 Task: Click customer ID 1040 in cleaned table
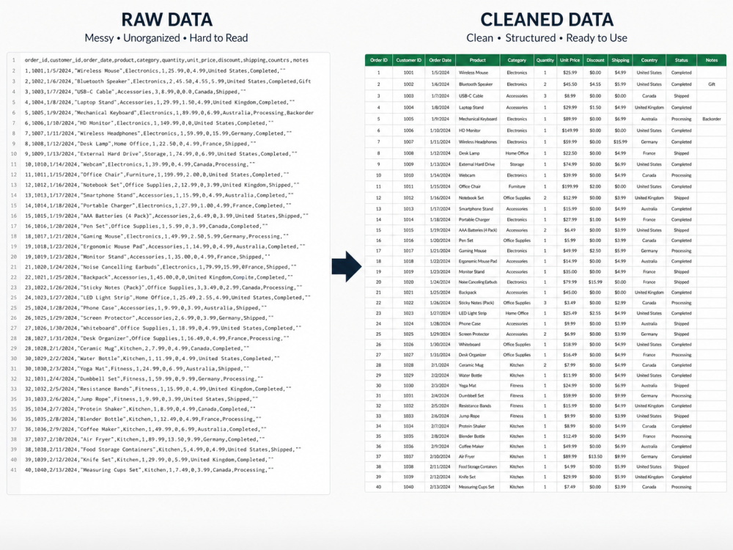(408, 487)
